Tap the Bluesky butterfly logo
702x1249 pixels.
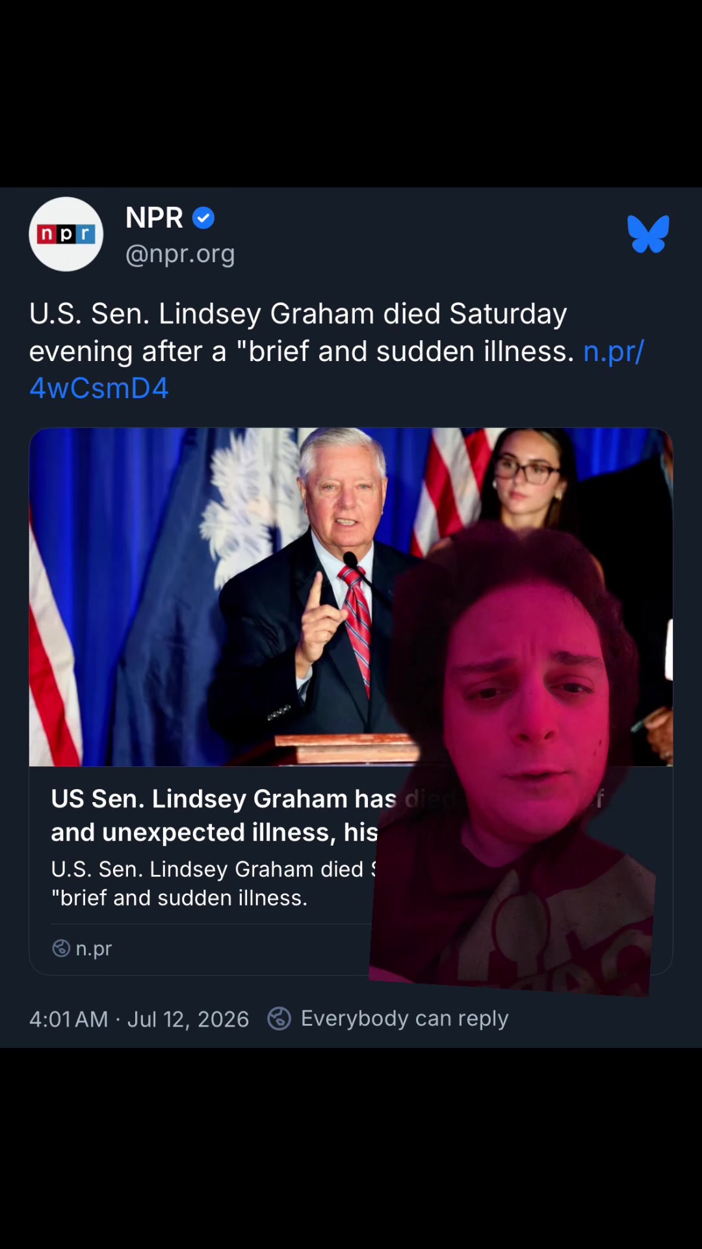pyautogui.click(x=648, y=234)
